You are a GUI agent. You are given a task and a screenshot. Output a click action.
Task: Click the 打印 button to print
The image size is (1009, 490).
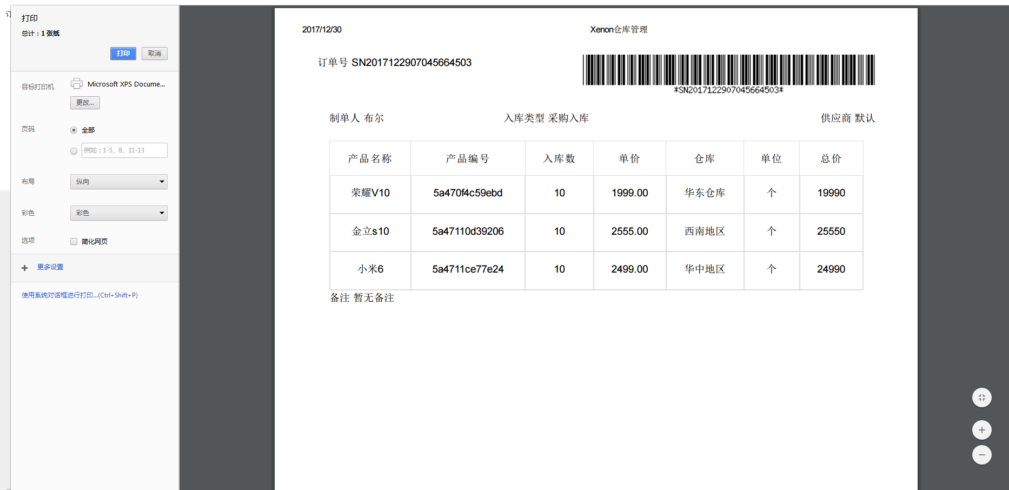(x=123, y=54)
